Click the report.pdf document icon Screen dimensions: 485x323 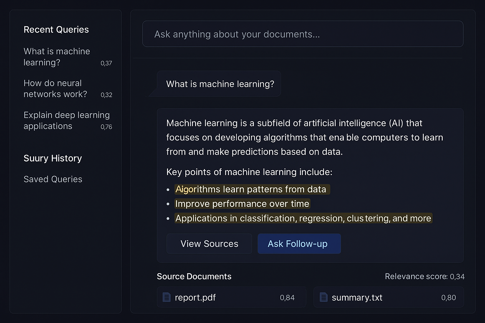[166, 297]
